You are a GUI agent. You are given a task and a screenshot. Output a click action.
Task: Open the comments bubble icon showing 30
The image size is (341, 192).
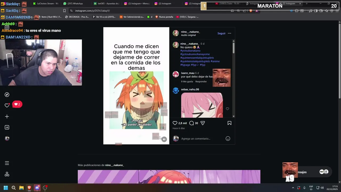coord(192,123)
